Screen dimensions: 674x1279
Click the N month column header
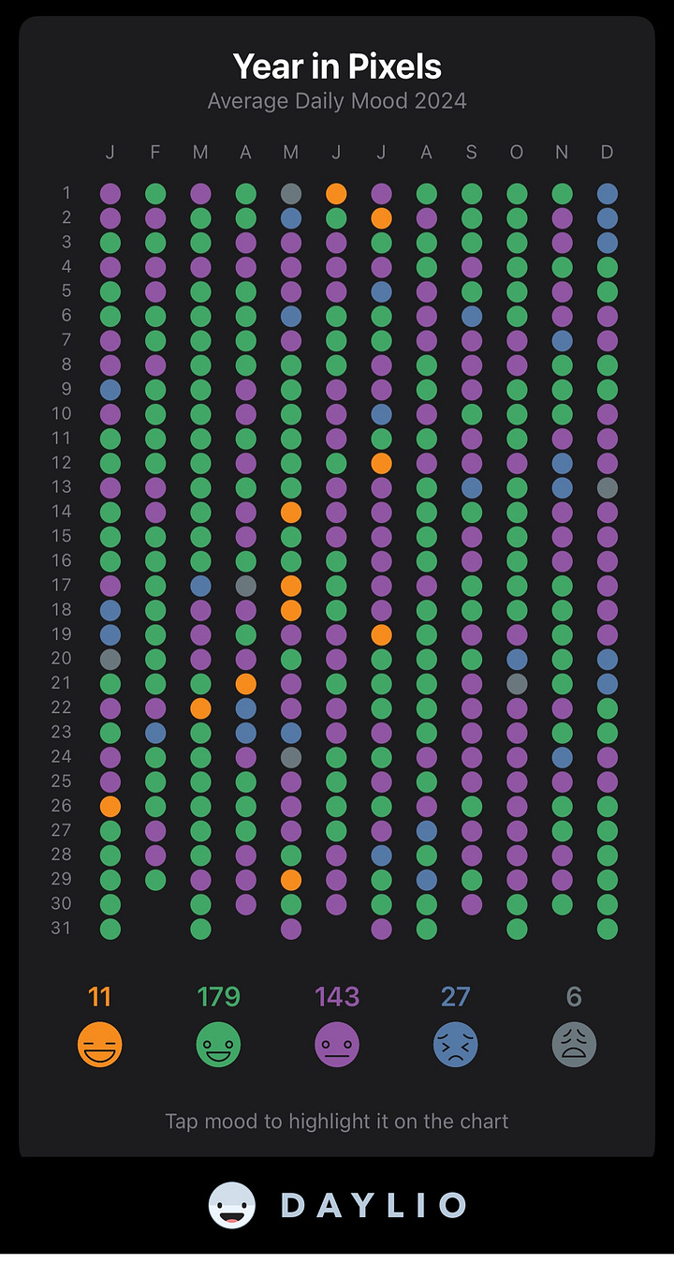point(562,153)
